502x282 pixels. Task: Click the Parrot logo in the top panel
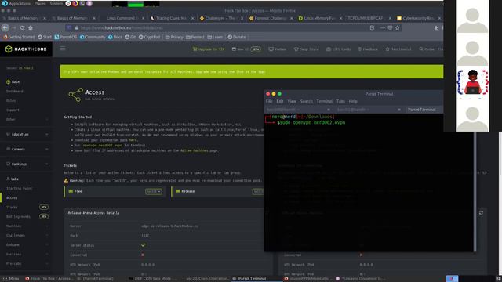pyautogui.click(x=5, y=3)
